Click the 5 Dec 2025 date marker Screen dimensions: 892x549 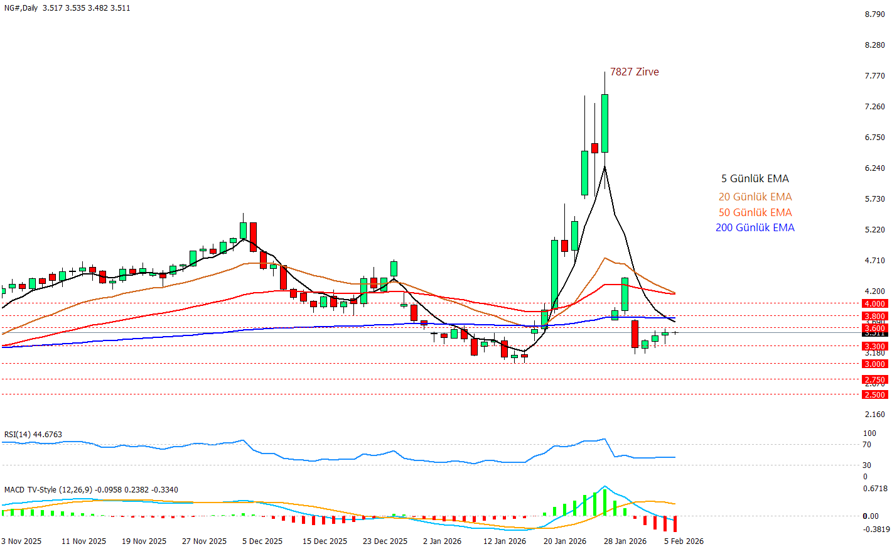262,541
